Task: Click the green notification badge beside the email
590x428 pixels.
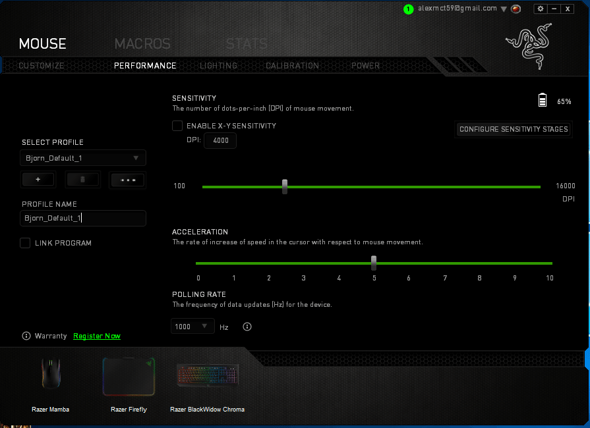Action: tap(408, 9)
